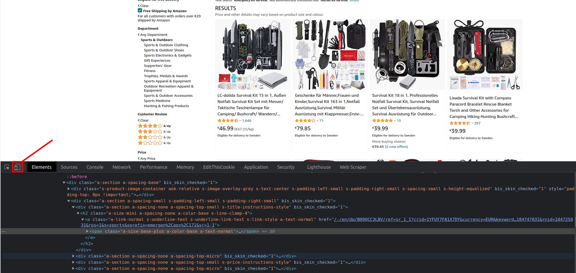Expand the collapsed span element node
Screen dimensions: 576x273
tap(87, 231)
